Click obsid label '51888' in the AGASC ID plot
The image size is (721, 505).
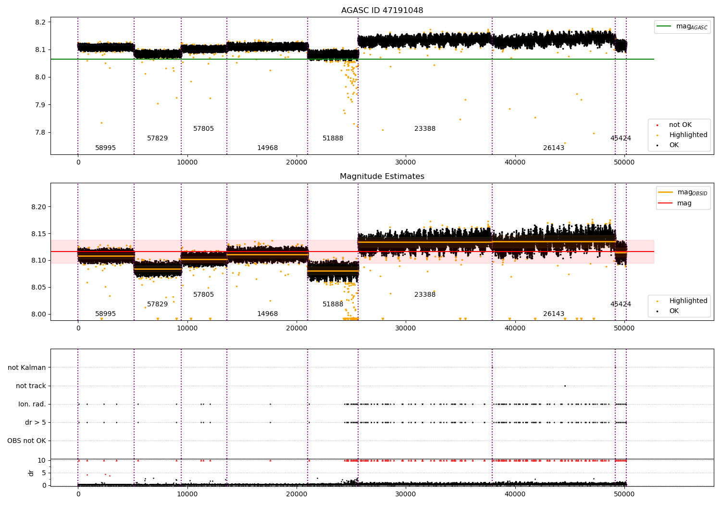333,139
